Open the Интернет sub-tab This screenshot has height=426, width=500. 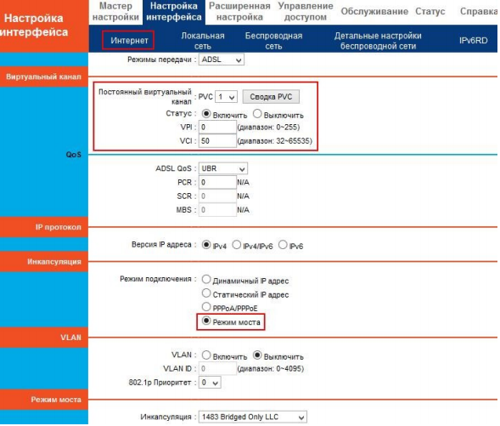[129, 41]
